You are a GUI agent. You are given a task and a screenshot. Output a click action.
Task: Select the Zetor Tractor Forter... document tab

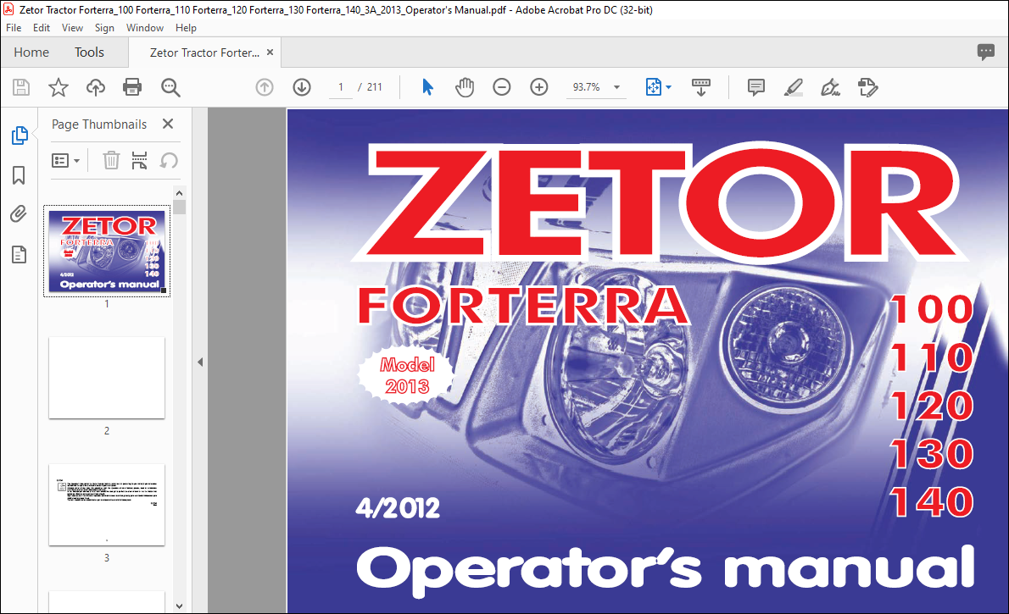pyautogui.click(x=204, y=53)
